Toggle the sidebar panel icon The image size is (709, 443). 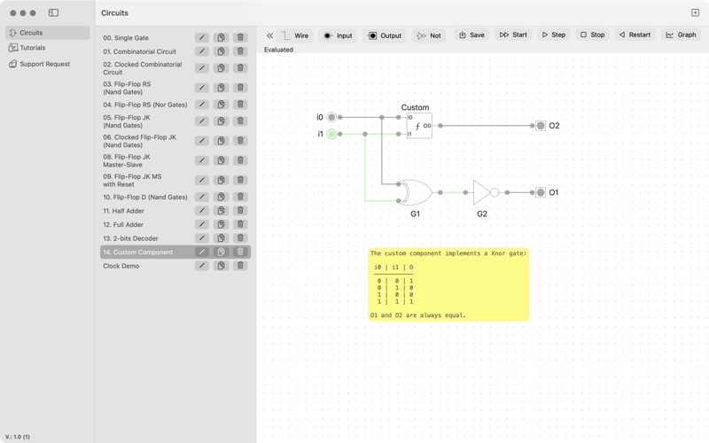pyautogui.click(x=53, y=12)
